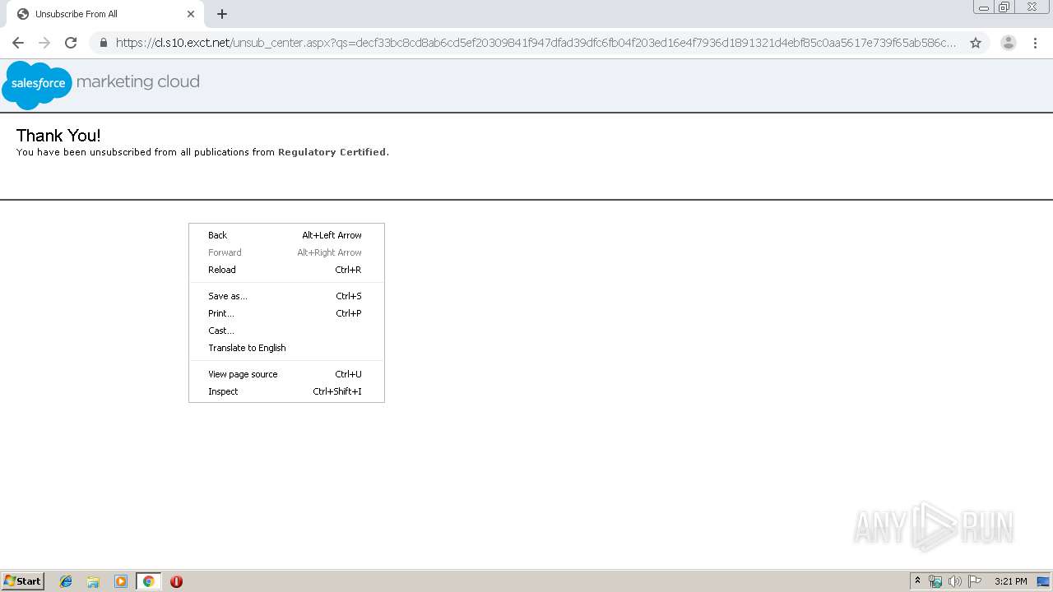Choose Forward in the context menu

coord(286,252)
